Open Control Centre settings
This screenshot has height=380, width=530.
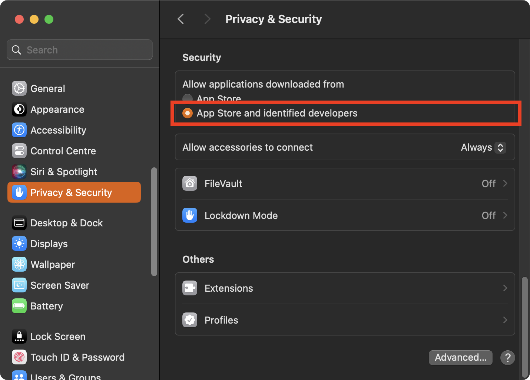74,151
